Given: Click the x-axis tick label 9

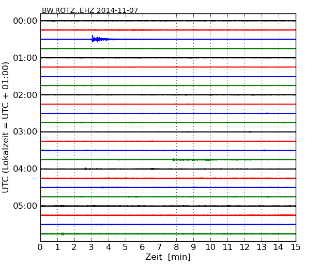Looking at the screenshot, I should 193,247.
